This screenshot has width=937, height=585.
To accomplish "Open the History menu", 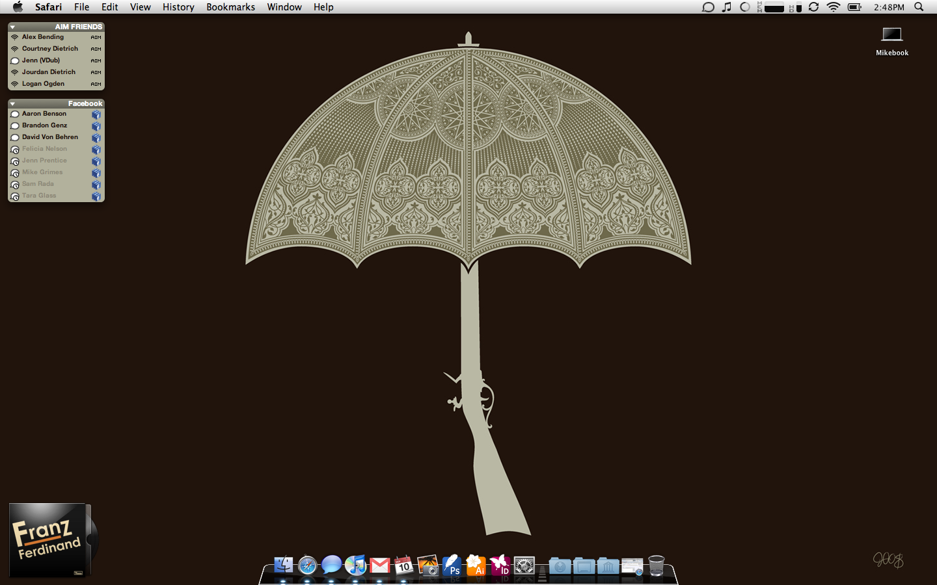I will point(178,7).
